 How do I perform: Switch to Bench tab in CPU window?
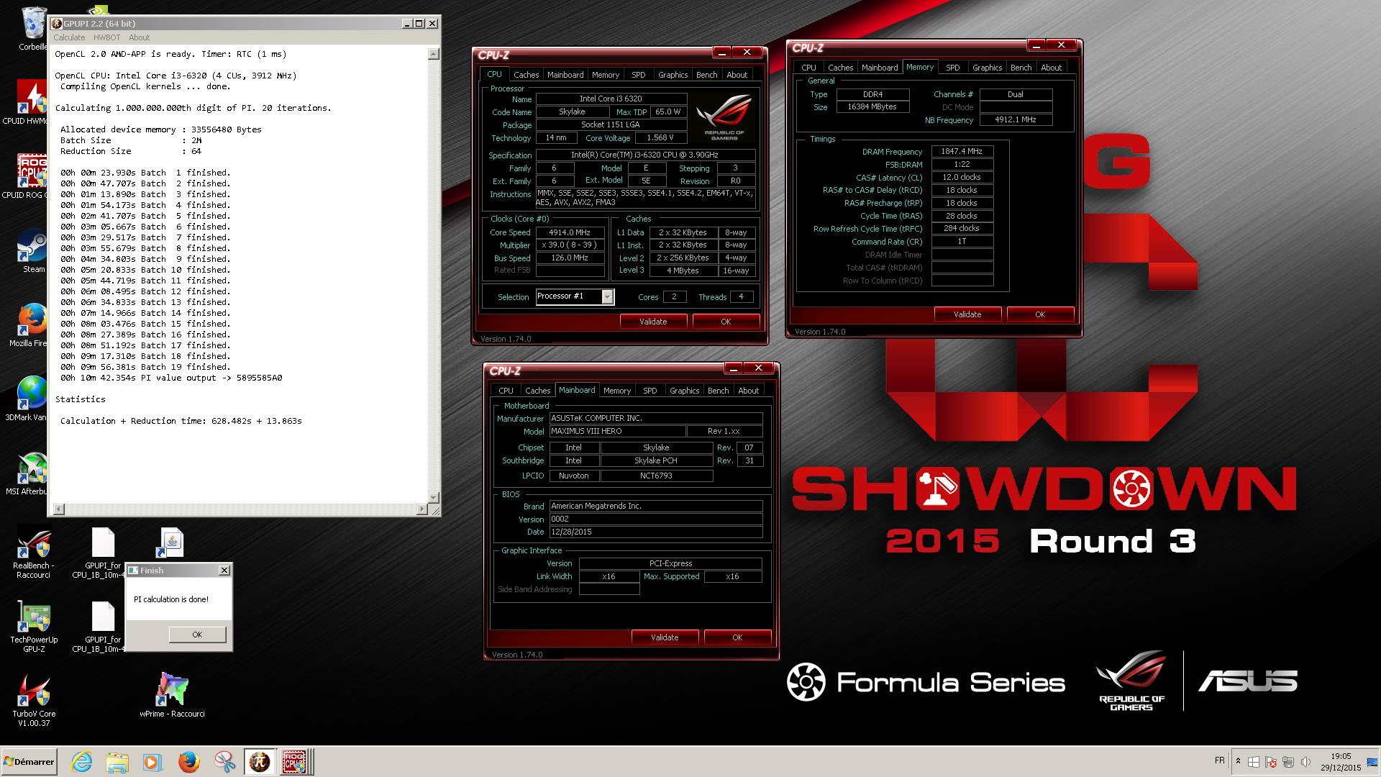coord(706,75)
